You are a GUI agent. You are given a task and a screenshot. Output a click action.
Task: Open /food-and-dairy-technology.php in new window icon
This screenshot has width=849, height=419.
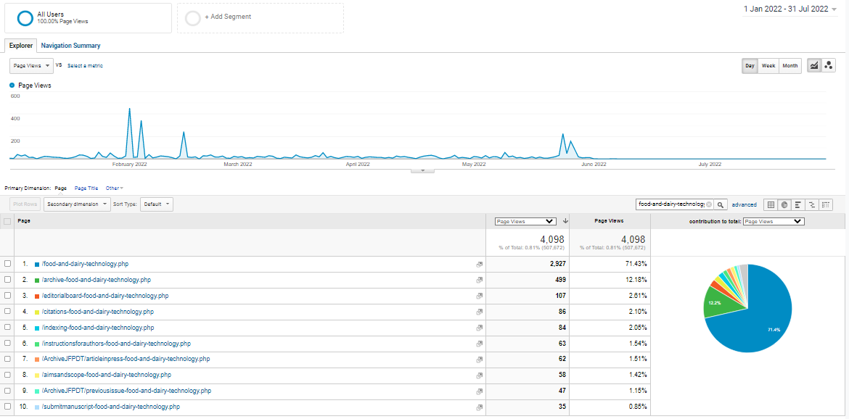pos(479,265)
